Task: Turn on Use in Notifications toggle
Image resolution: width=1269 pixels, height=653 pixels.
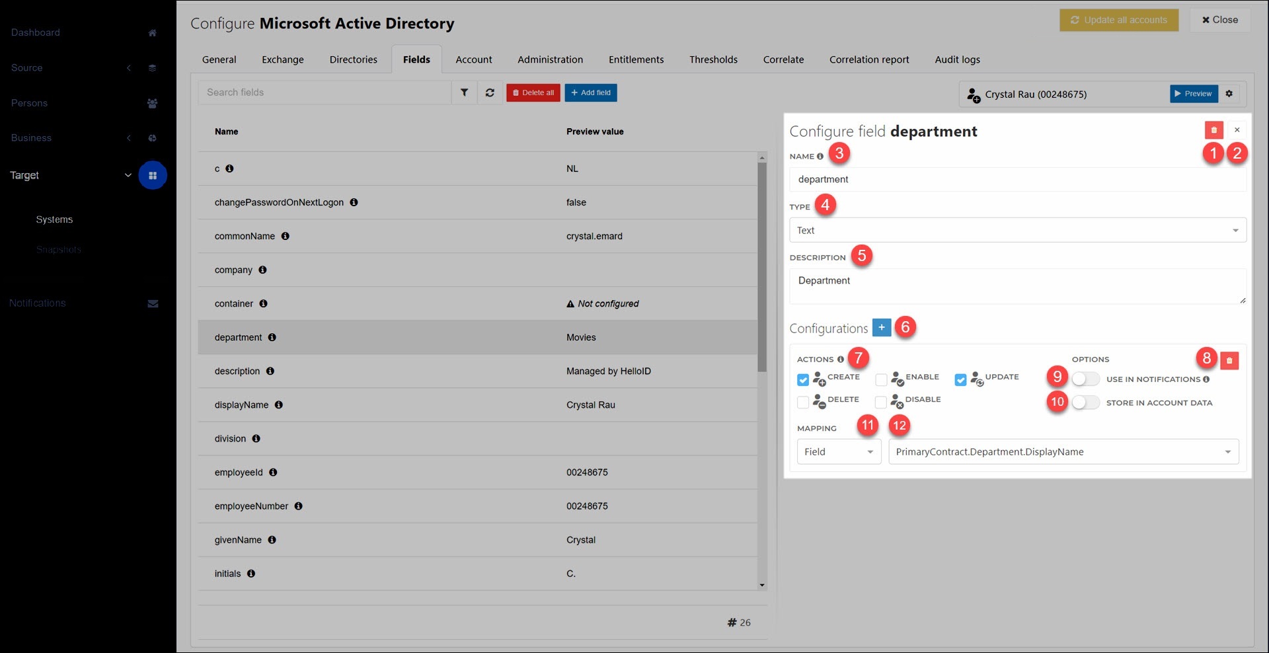Action: click(x=1085, y=379)
